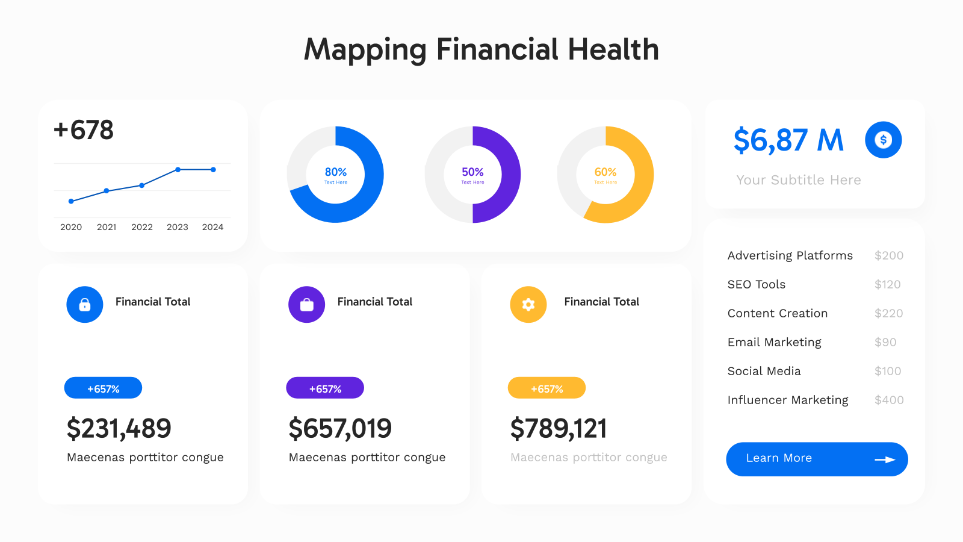
Task: Click the 2023 axis label
Action: tap(178, 227)
